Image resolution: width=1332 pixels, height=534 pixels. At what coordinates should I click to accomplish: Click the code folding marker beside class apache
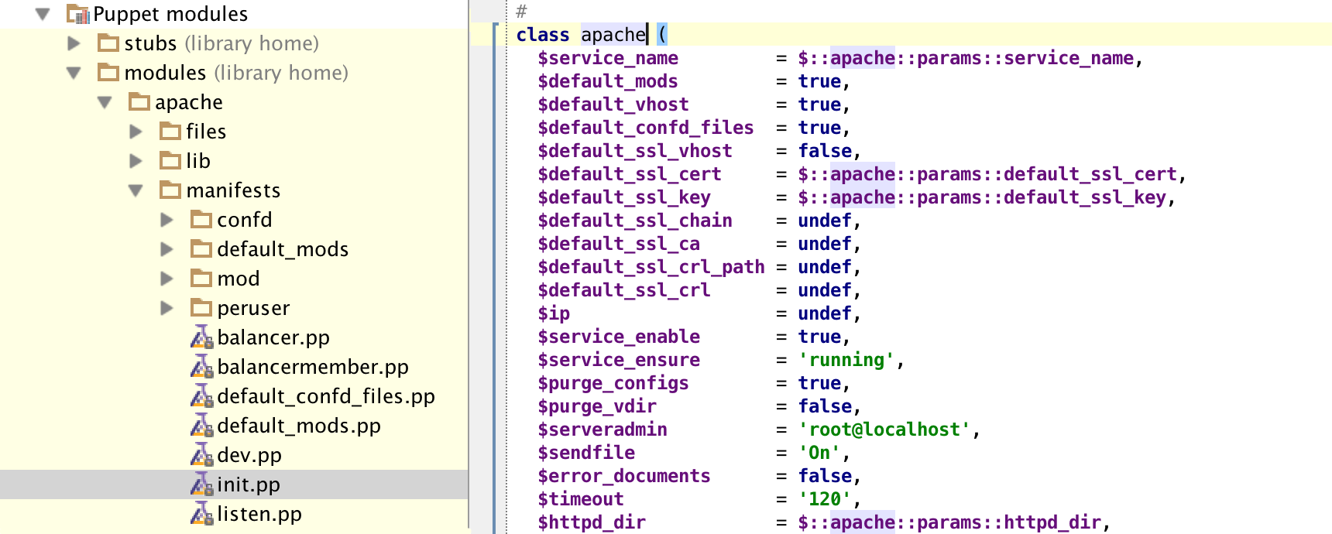coord(496,34)
